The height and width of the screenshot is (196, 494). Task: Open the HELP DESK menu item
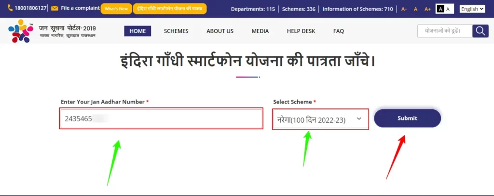point(301,31)
